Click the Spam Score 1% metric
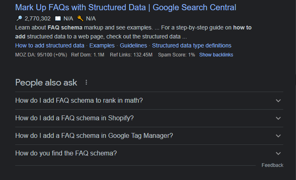Screen dimensions: 296x180 point(176,55)
